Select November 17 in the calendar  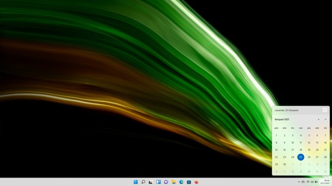point(293,150)
